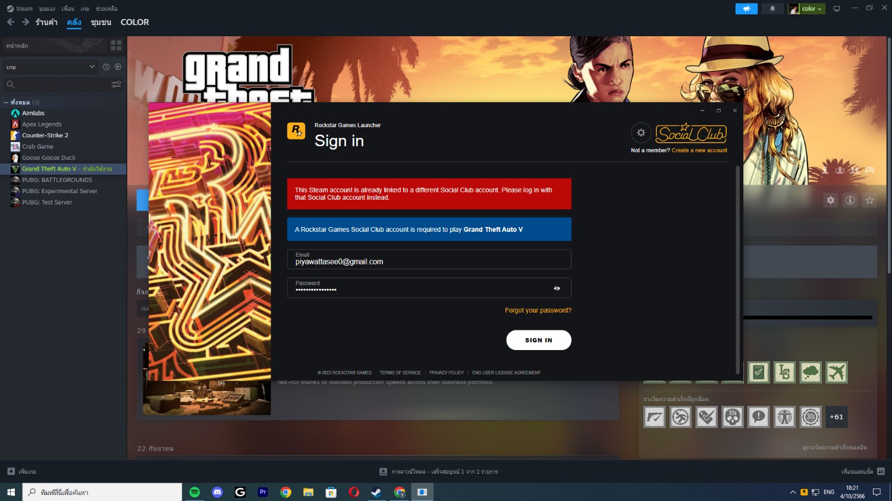The height and width of the screenshot is (501, 892).
Task: Show the +61 more locked achievements
Action: [x=837, y=417]
